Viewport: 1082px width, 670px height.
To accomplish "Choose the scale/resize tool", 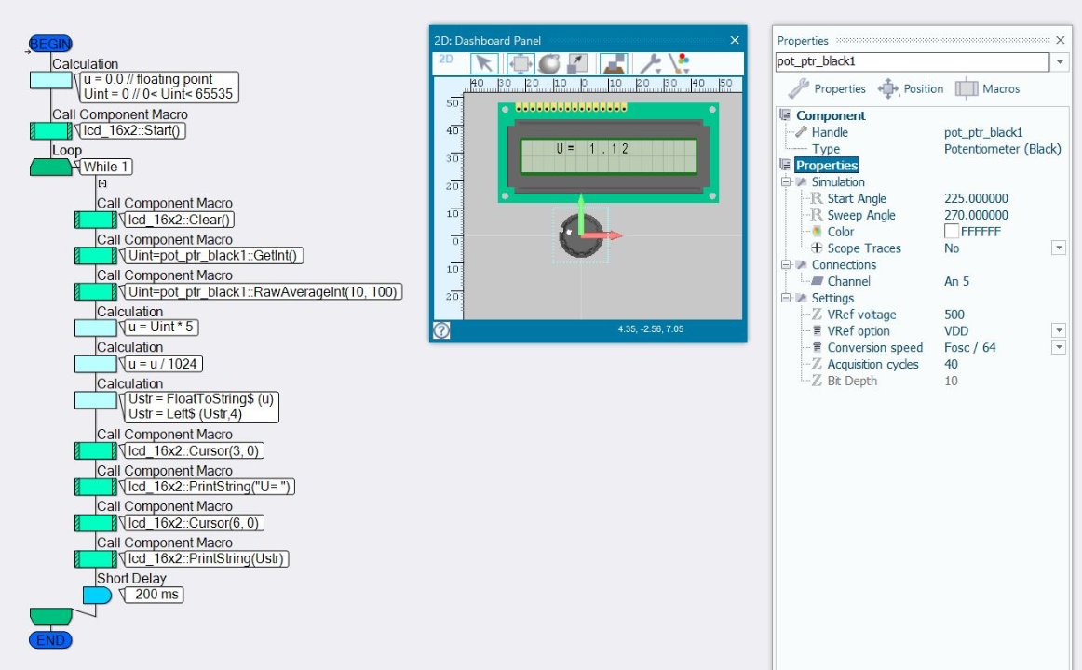I will point(577,63).
